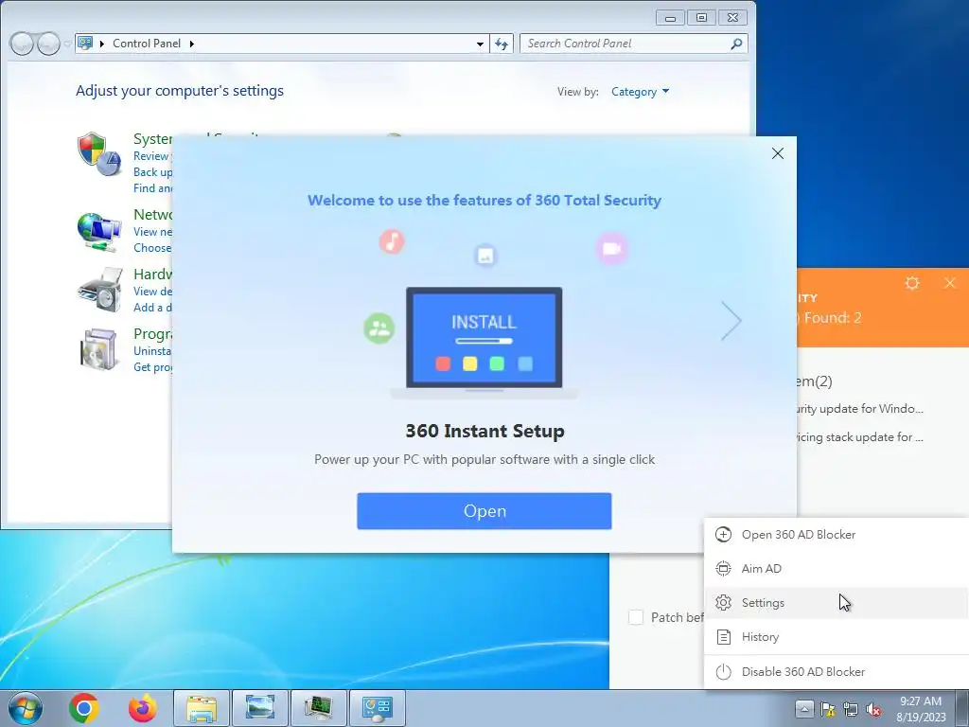Click the Back up your computer link
The height and width of the screenshot is (727, 969).
[152, 172]
